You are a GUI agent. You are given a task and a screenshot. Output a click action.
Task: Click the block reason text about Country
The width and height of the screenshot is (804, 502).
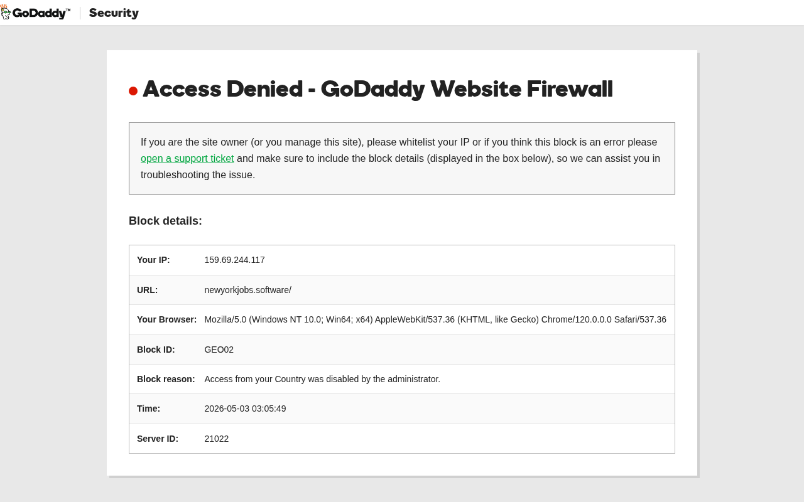(322, 379)
